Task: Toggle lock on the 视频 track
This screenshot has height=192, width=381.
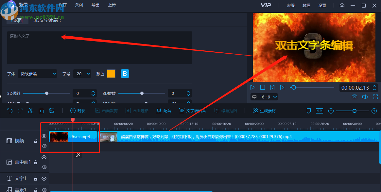Action: (35, 141)
